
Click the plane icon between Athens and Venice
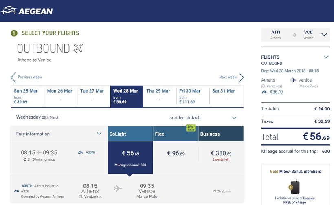(118, 188)
